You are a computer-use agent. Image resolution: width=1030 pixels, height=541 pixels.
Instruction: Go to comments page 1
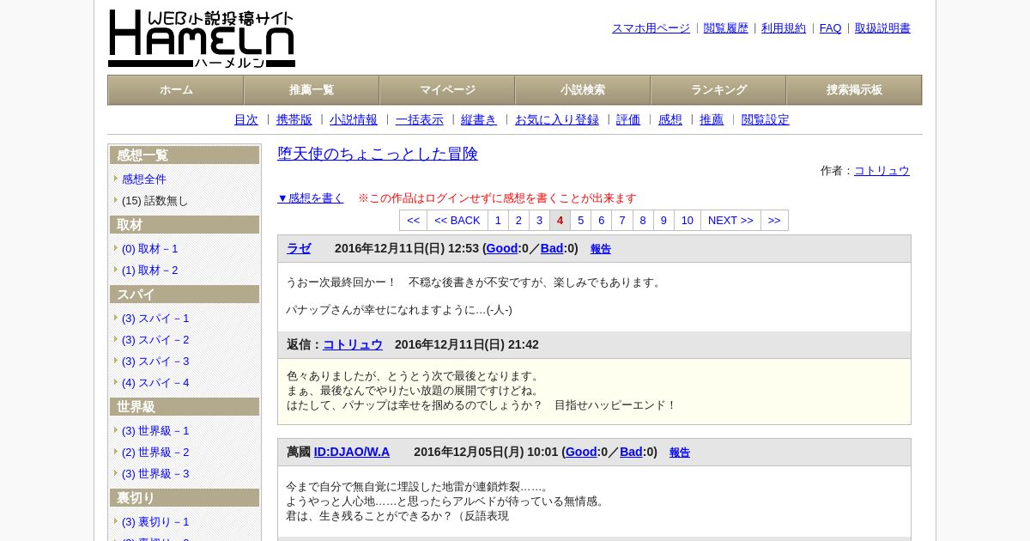[499, 221]
